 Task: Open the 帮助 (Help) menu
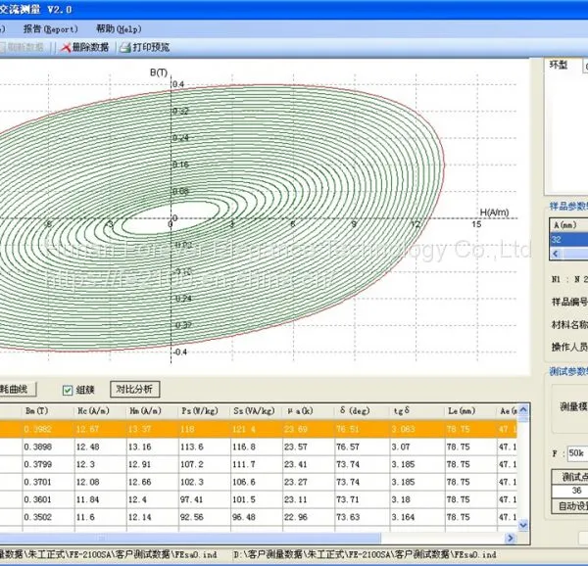(x=119, y=28)
